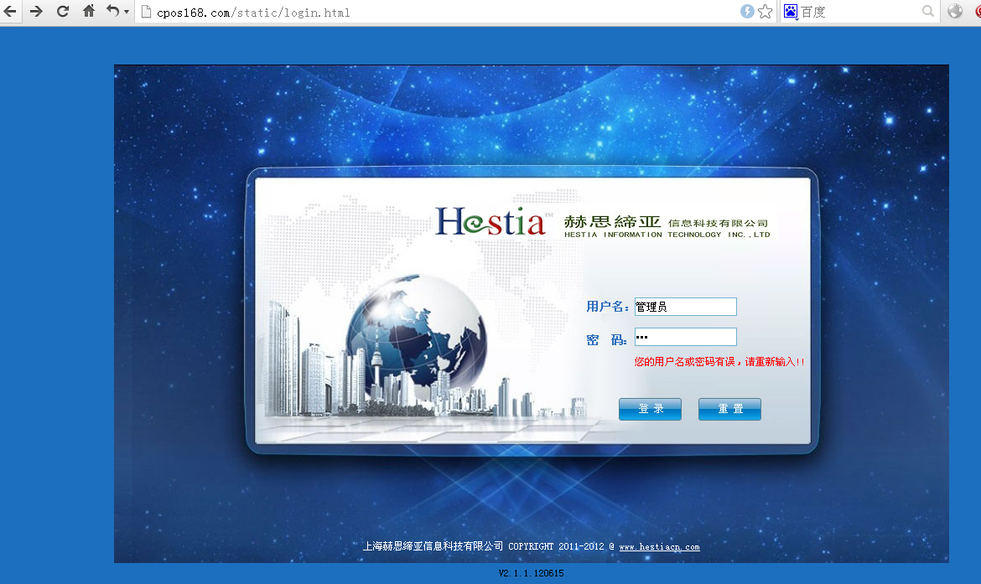981x584 pixels.
Task: Click the magnifier search icon
Action: pyautogui.click(x=928, y=11)
